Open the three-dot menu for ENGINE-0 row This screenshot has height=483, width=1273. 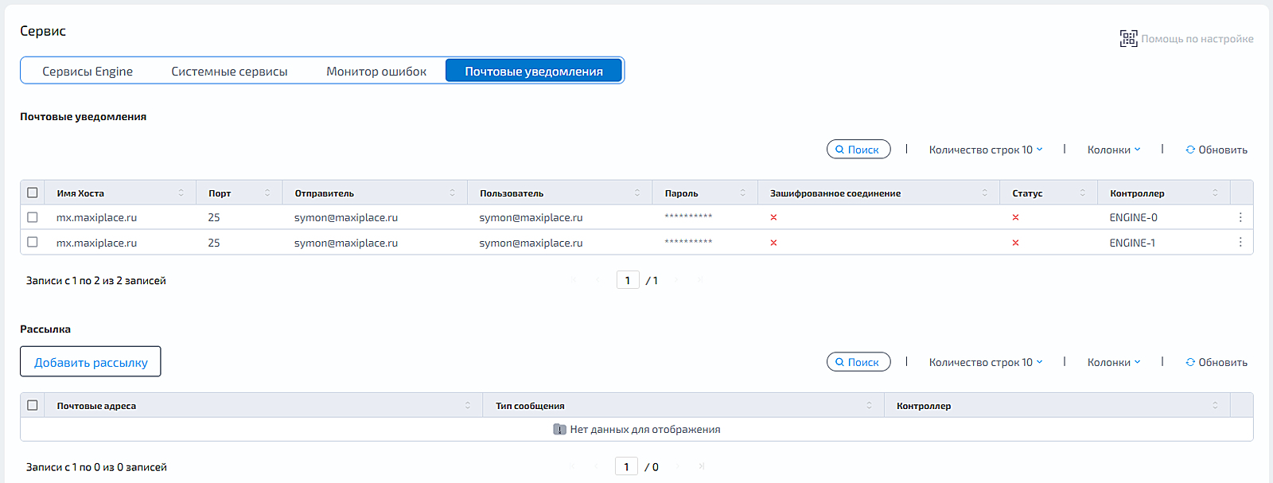(1240, 217)
